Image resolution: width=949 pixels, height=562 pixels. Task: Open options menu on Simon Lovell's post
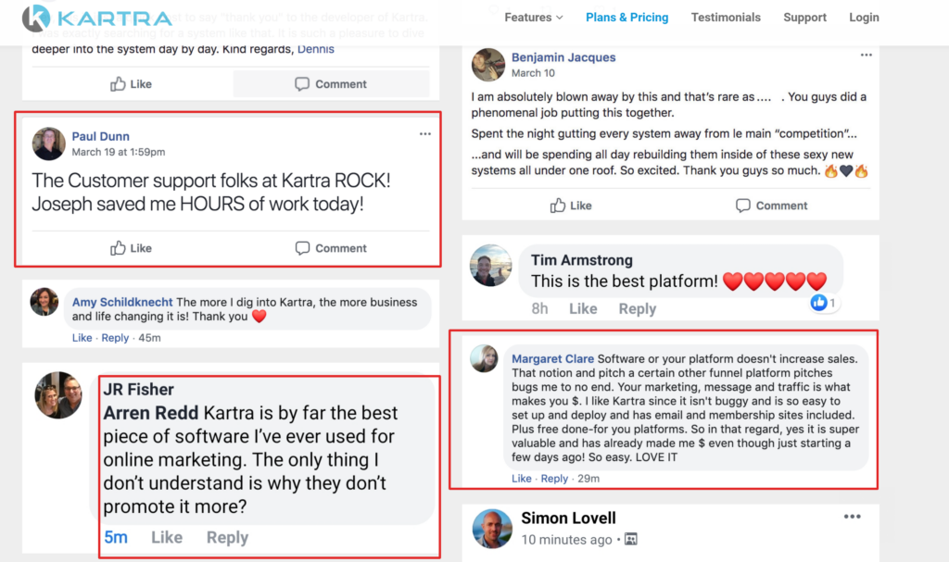coord(852,518)
